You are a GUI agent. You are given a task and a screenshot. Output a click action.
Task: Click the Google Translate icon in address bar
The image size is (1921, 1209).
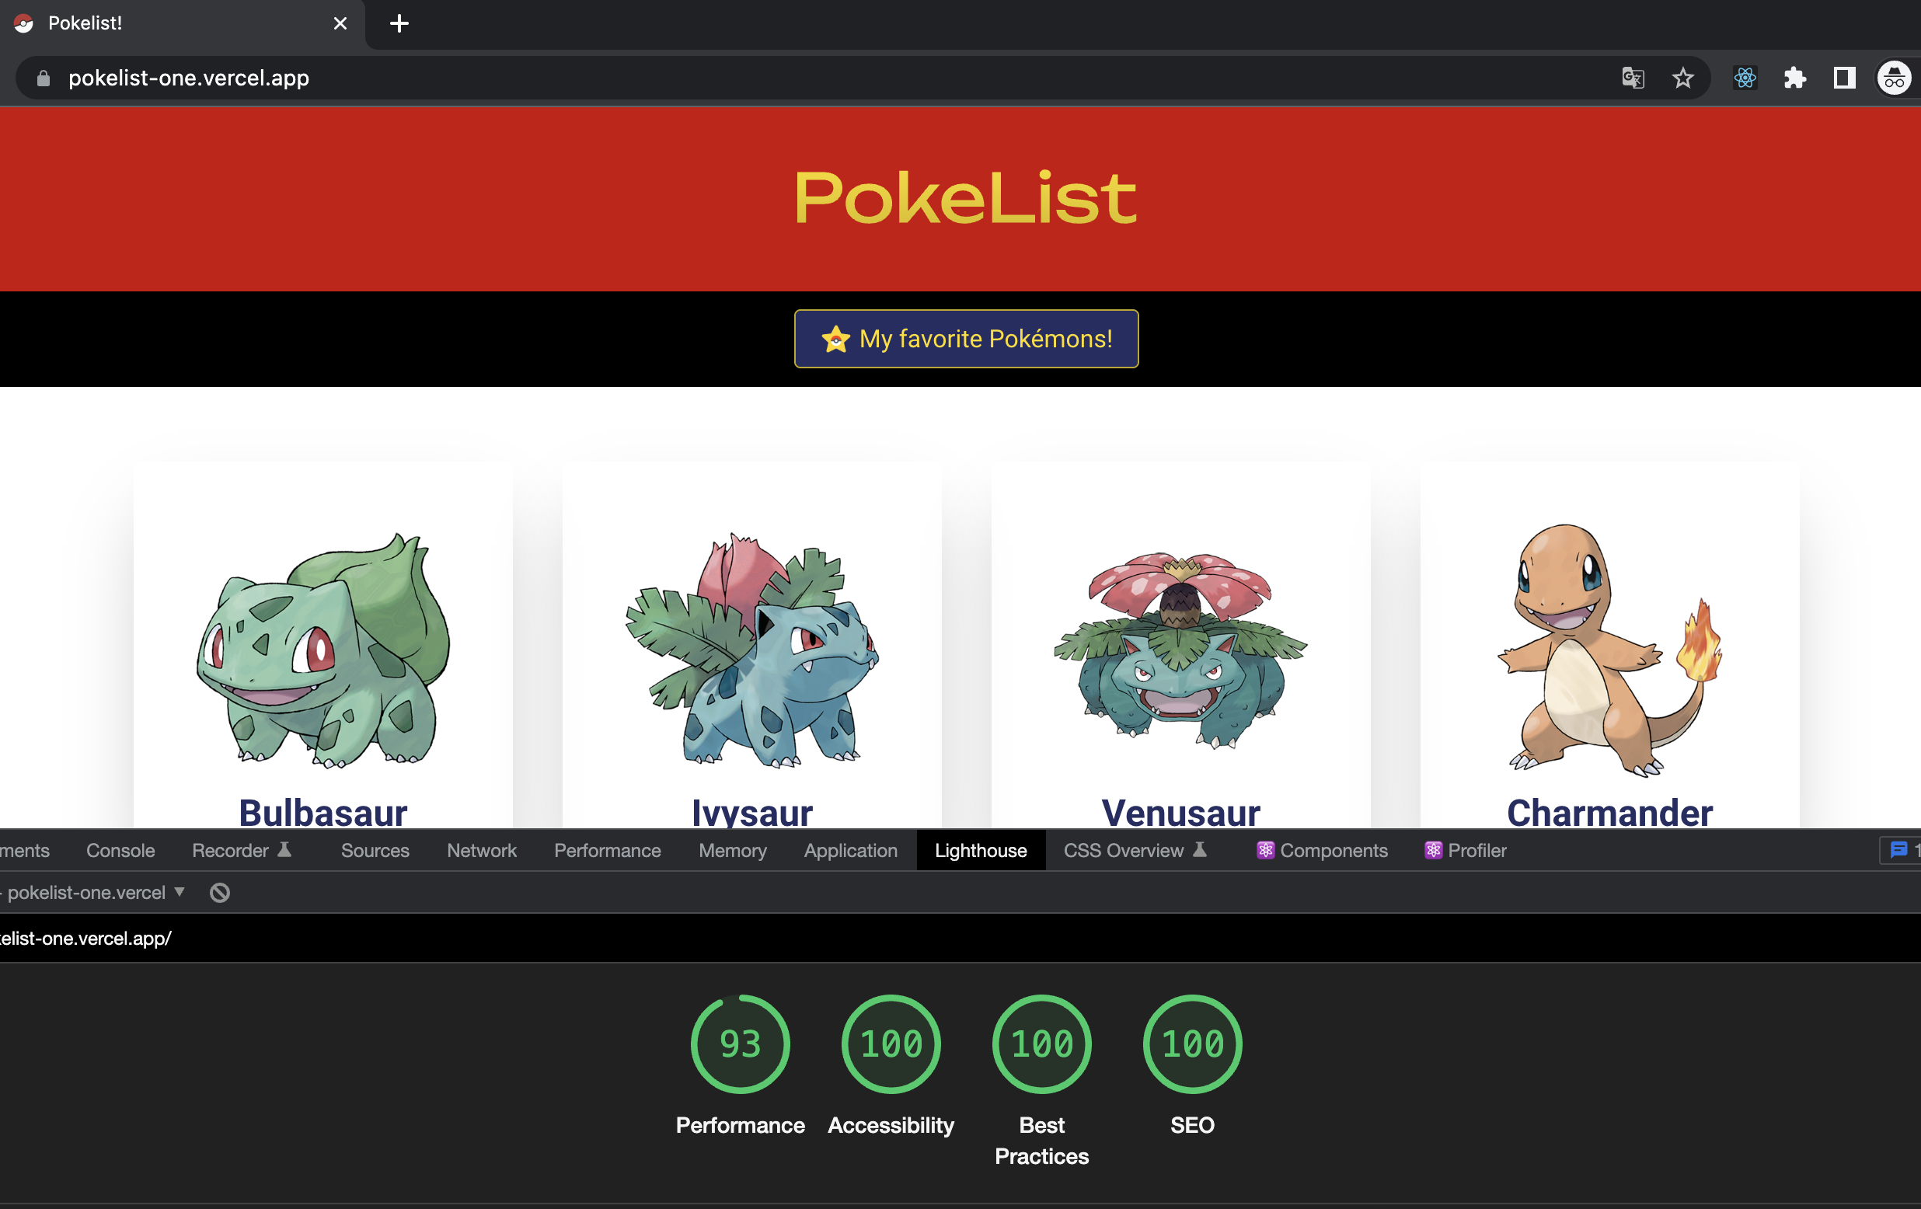[1632, 78]
